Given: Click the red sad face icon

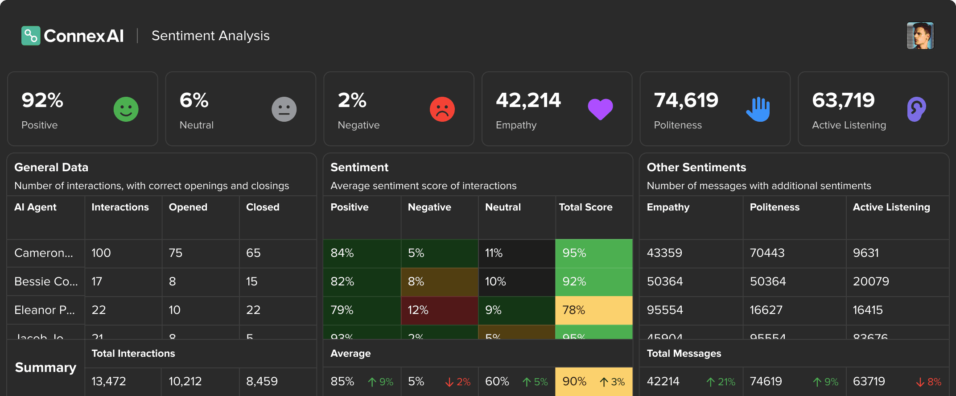Looking at the screenshot, I should (x=442, y=109).
